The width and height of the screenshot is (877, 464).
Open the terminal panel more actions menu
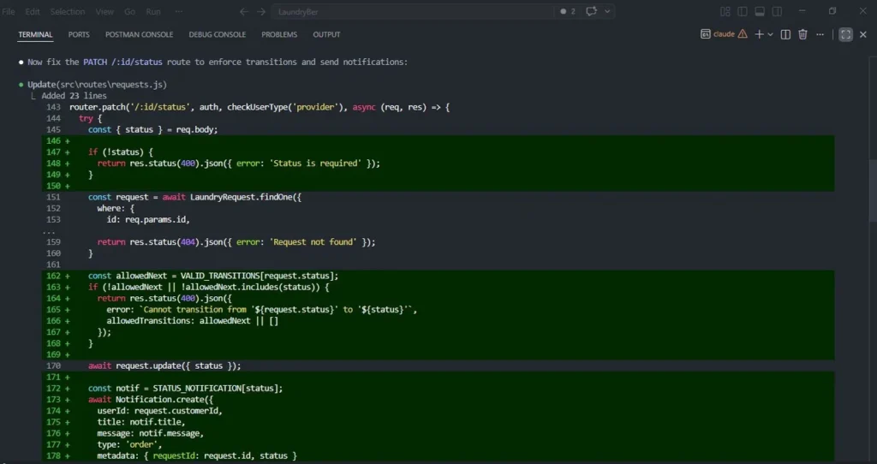[820, 34]
